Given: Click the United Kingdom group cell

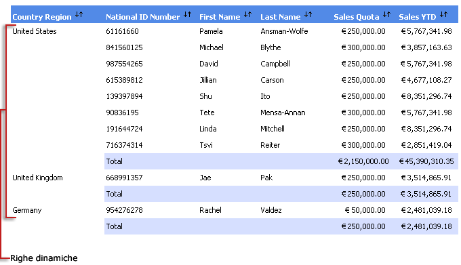Looking at the screenshot, I should click(37, 178).
